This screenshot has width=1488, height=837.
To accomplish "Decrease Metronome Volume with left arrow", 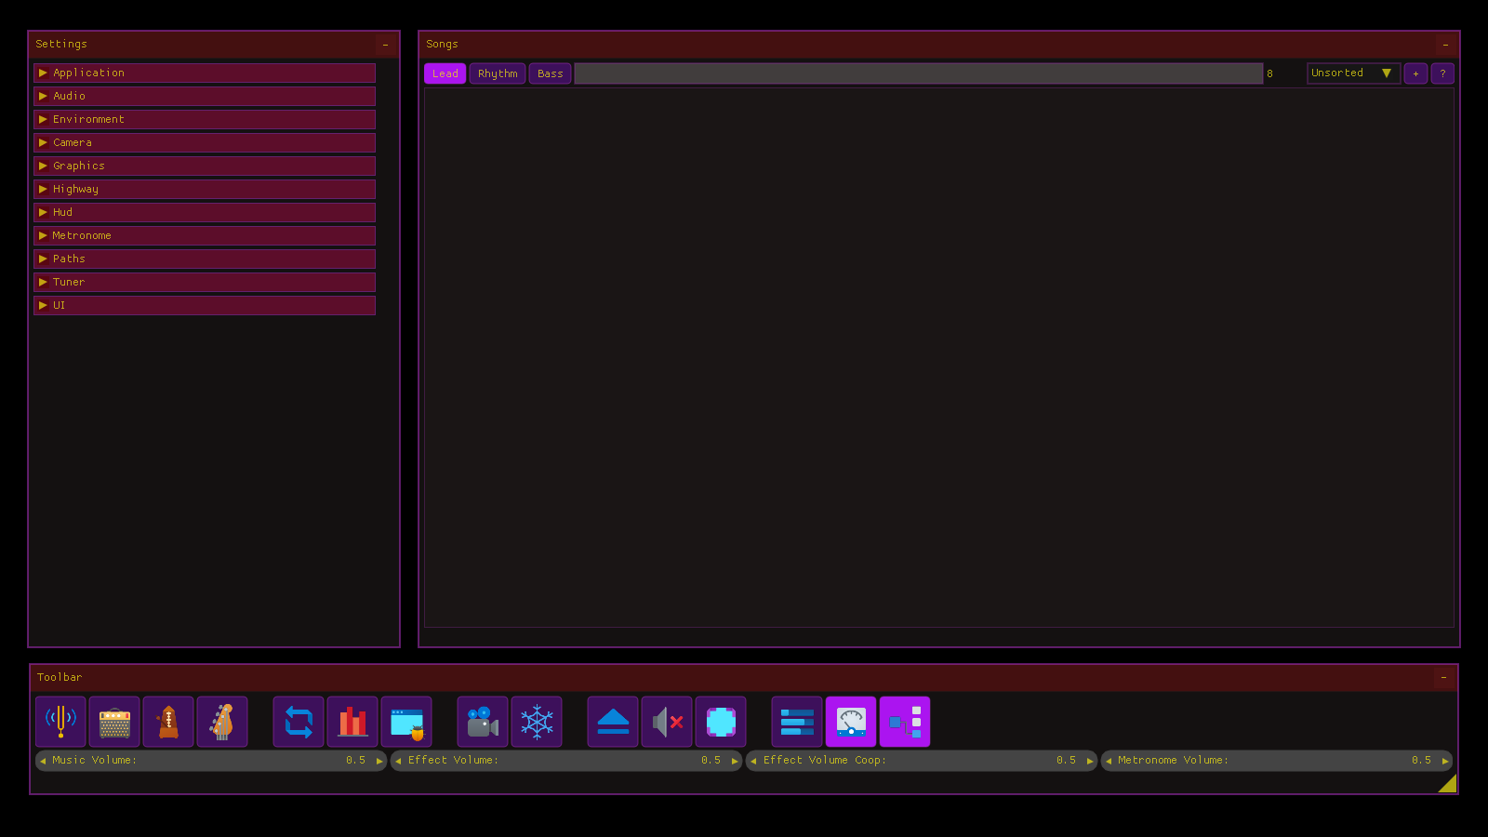I will pos(1109,761).
